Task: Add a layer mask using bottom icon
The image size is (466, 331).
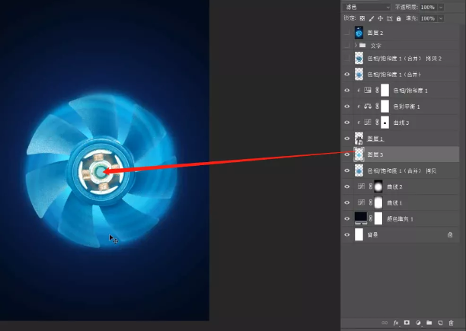Action: point(407,323)
